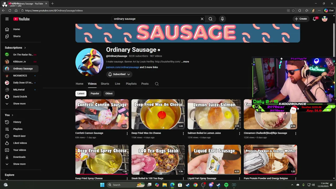Expand the You section chevron
This screenshot has height=189, width=336.
click(12, 115)
